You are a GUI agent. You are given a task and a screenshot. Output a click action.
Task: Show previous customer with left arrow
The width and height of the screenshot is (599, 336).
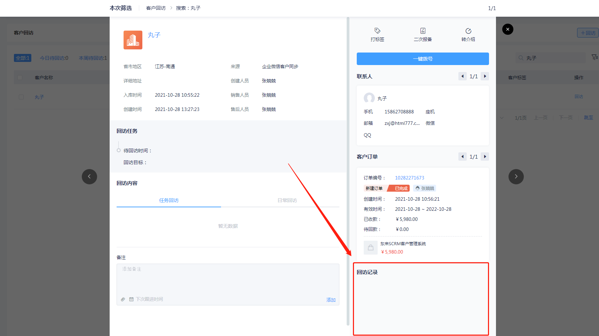pos(89,177)
